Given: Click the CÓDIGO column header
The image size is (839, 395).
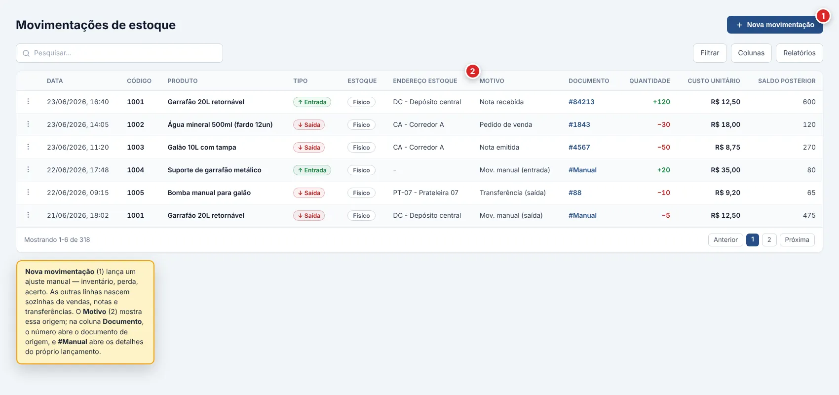Looking at the screenshot, I should pyautogui.click(x=139, y=81).
